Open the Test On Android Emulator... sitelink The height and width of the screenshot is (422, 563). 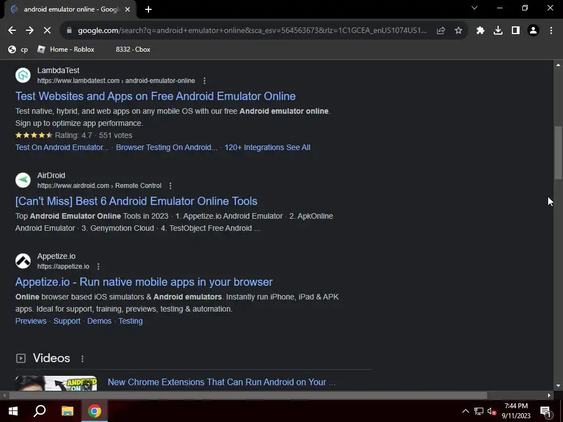click(62, 147)
